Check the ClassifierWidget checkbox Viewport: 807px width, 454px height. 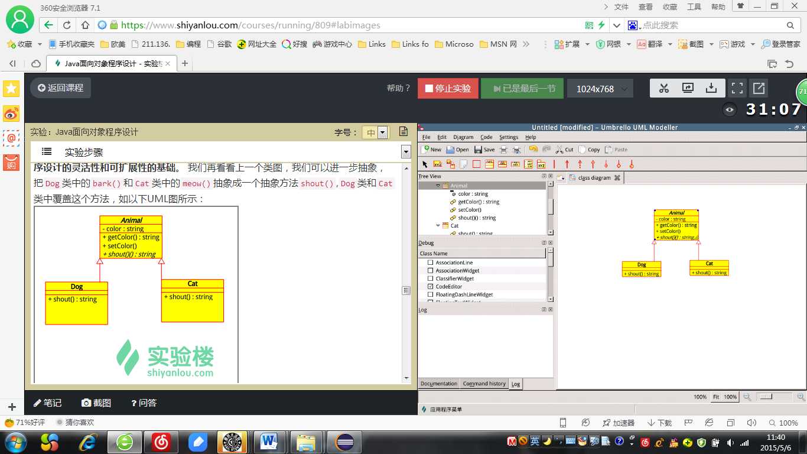point(430,278)
